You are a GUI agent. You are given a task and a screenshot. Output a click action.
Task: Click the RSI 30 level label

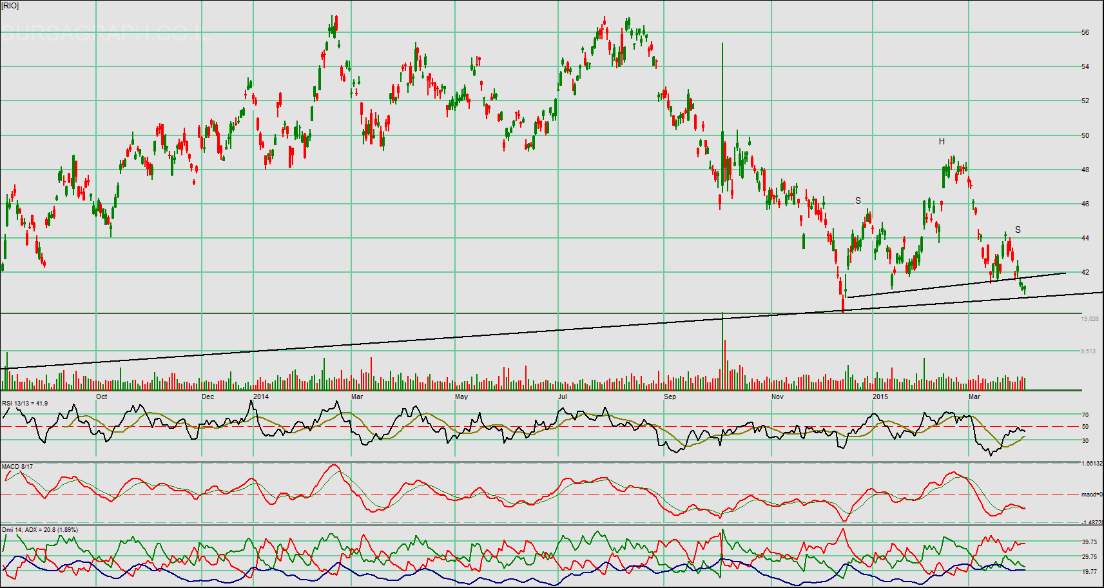pos(1085,441)
